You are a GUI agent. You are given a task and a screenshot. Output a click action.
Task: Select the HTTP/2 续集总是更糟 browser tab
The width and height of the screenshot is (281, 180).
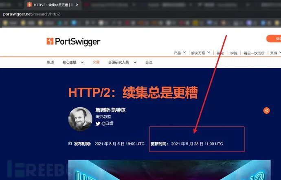[x=53, y=5]
